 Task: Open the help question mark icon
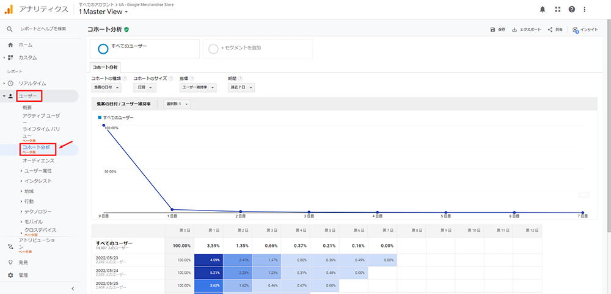point(572,9)
